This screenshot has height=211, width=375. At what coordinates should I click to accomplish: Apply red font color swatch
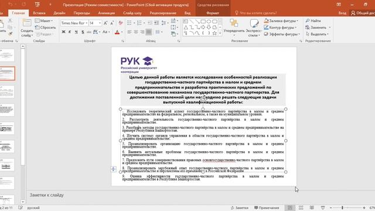tap(117, 32)
